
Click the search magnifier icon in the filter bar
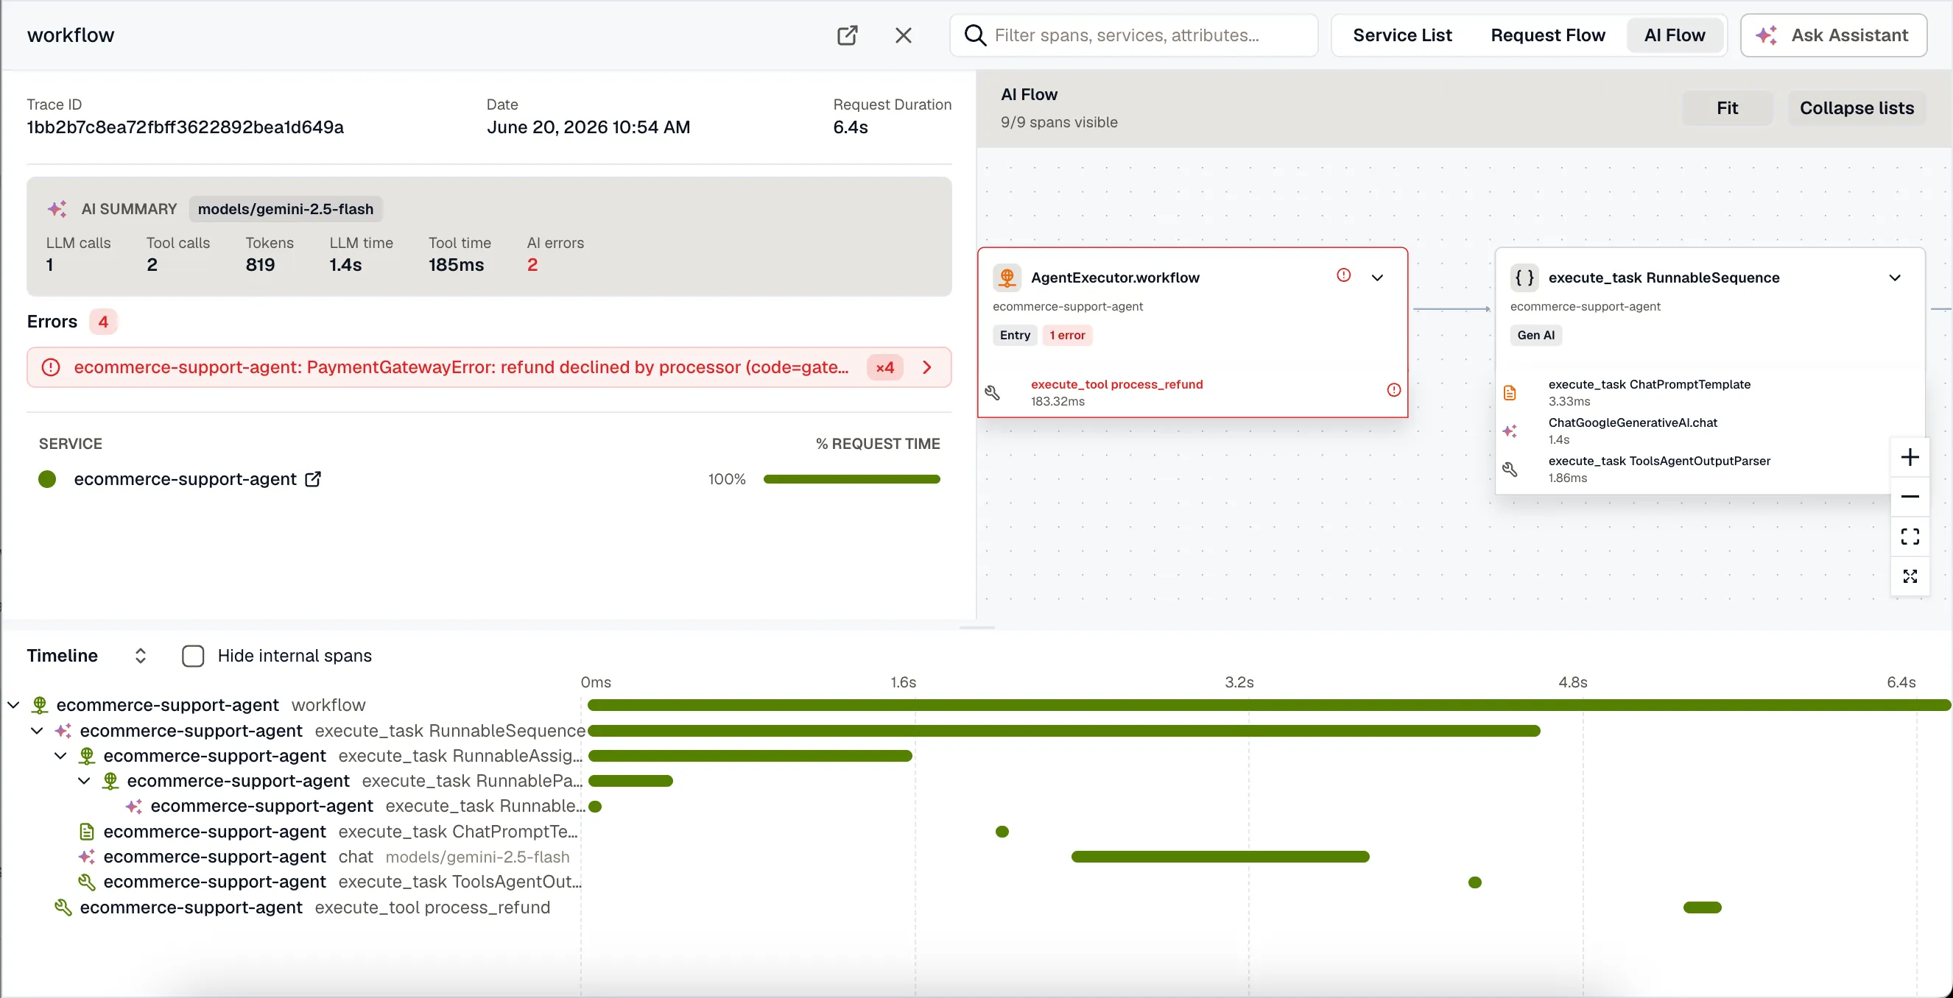coord(975,35)
